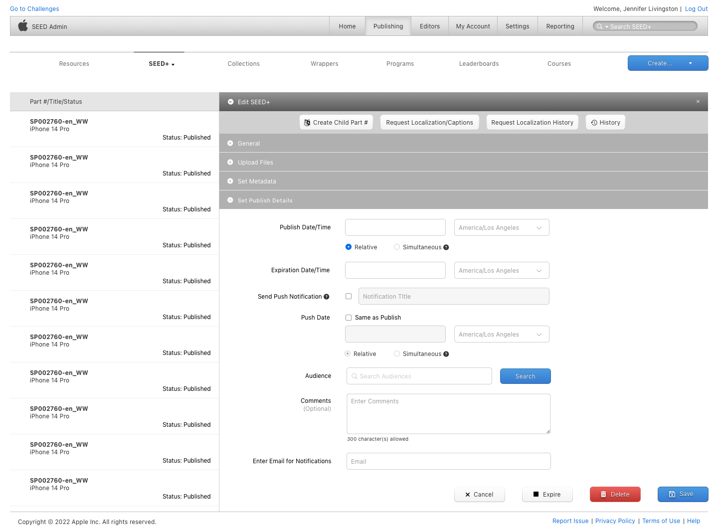Enable the Send Push Notification checkbox
Viewport: 718px width, 531px height.
pyautogui.click(x=349, y=296)
